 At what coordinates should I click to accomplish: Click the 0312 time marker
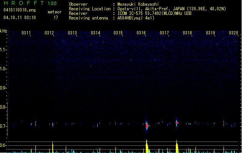[x=49, y=33]
